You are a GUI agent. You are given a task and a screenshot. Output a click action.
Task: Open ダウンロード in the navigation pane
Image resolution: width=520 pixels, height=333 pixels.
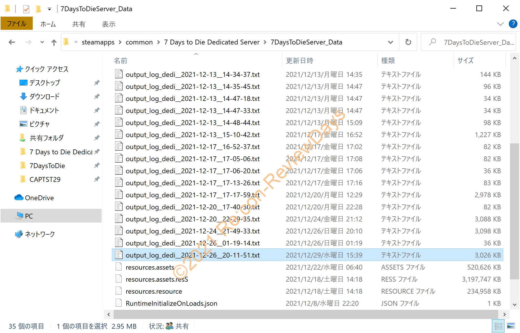pyautogui.click(x=44, y=97)
